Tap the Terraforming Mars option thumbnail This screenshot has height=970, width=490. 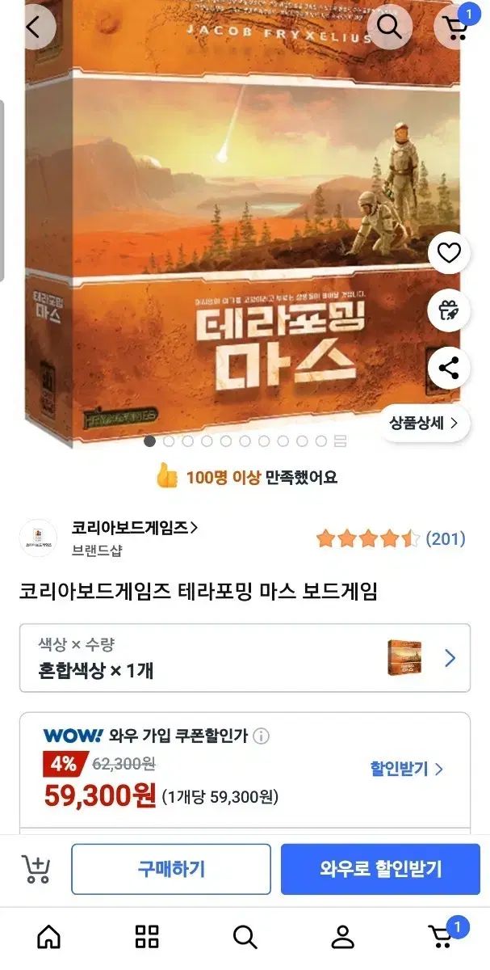coord(404,658)
